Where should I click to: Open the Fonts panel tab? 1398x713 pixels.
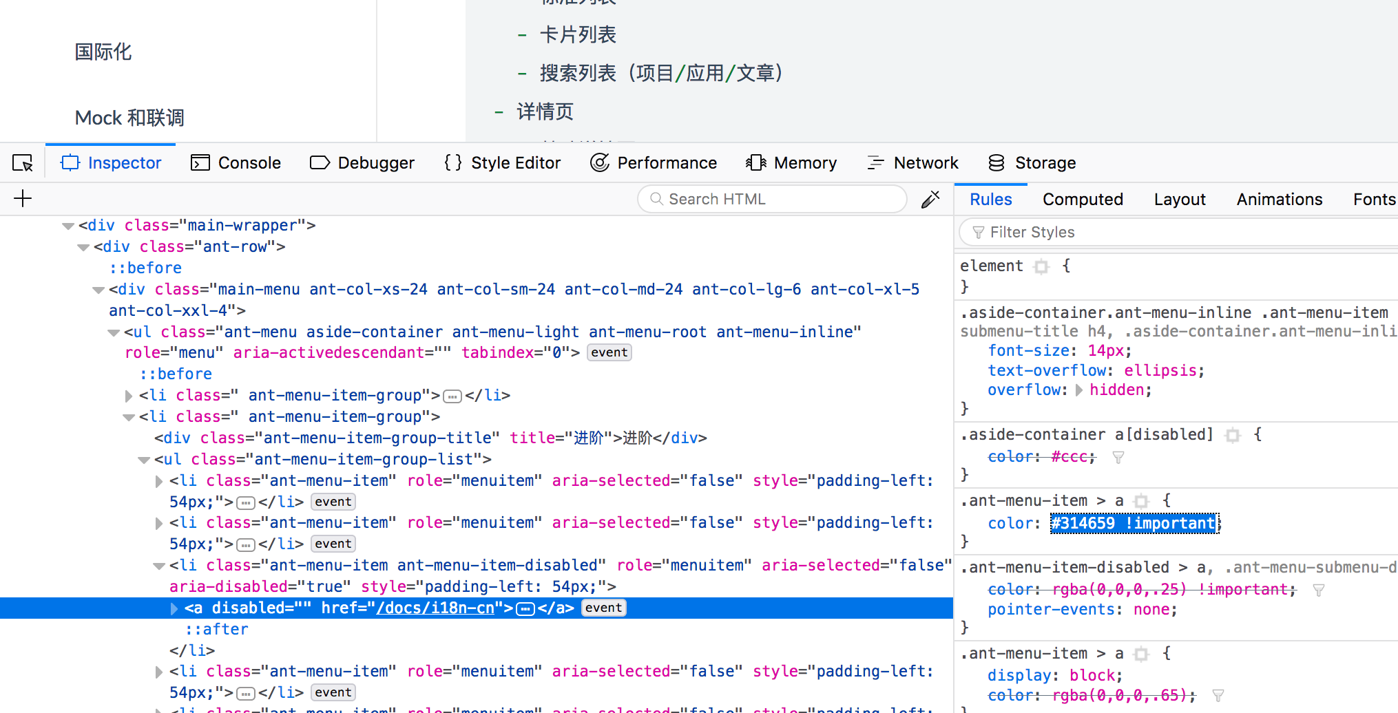point(1374,200)
